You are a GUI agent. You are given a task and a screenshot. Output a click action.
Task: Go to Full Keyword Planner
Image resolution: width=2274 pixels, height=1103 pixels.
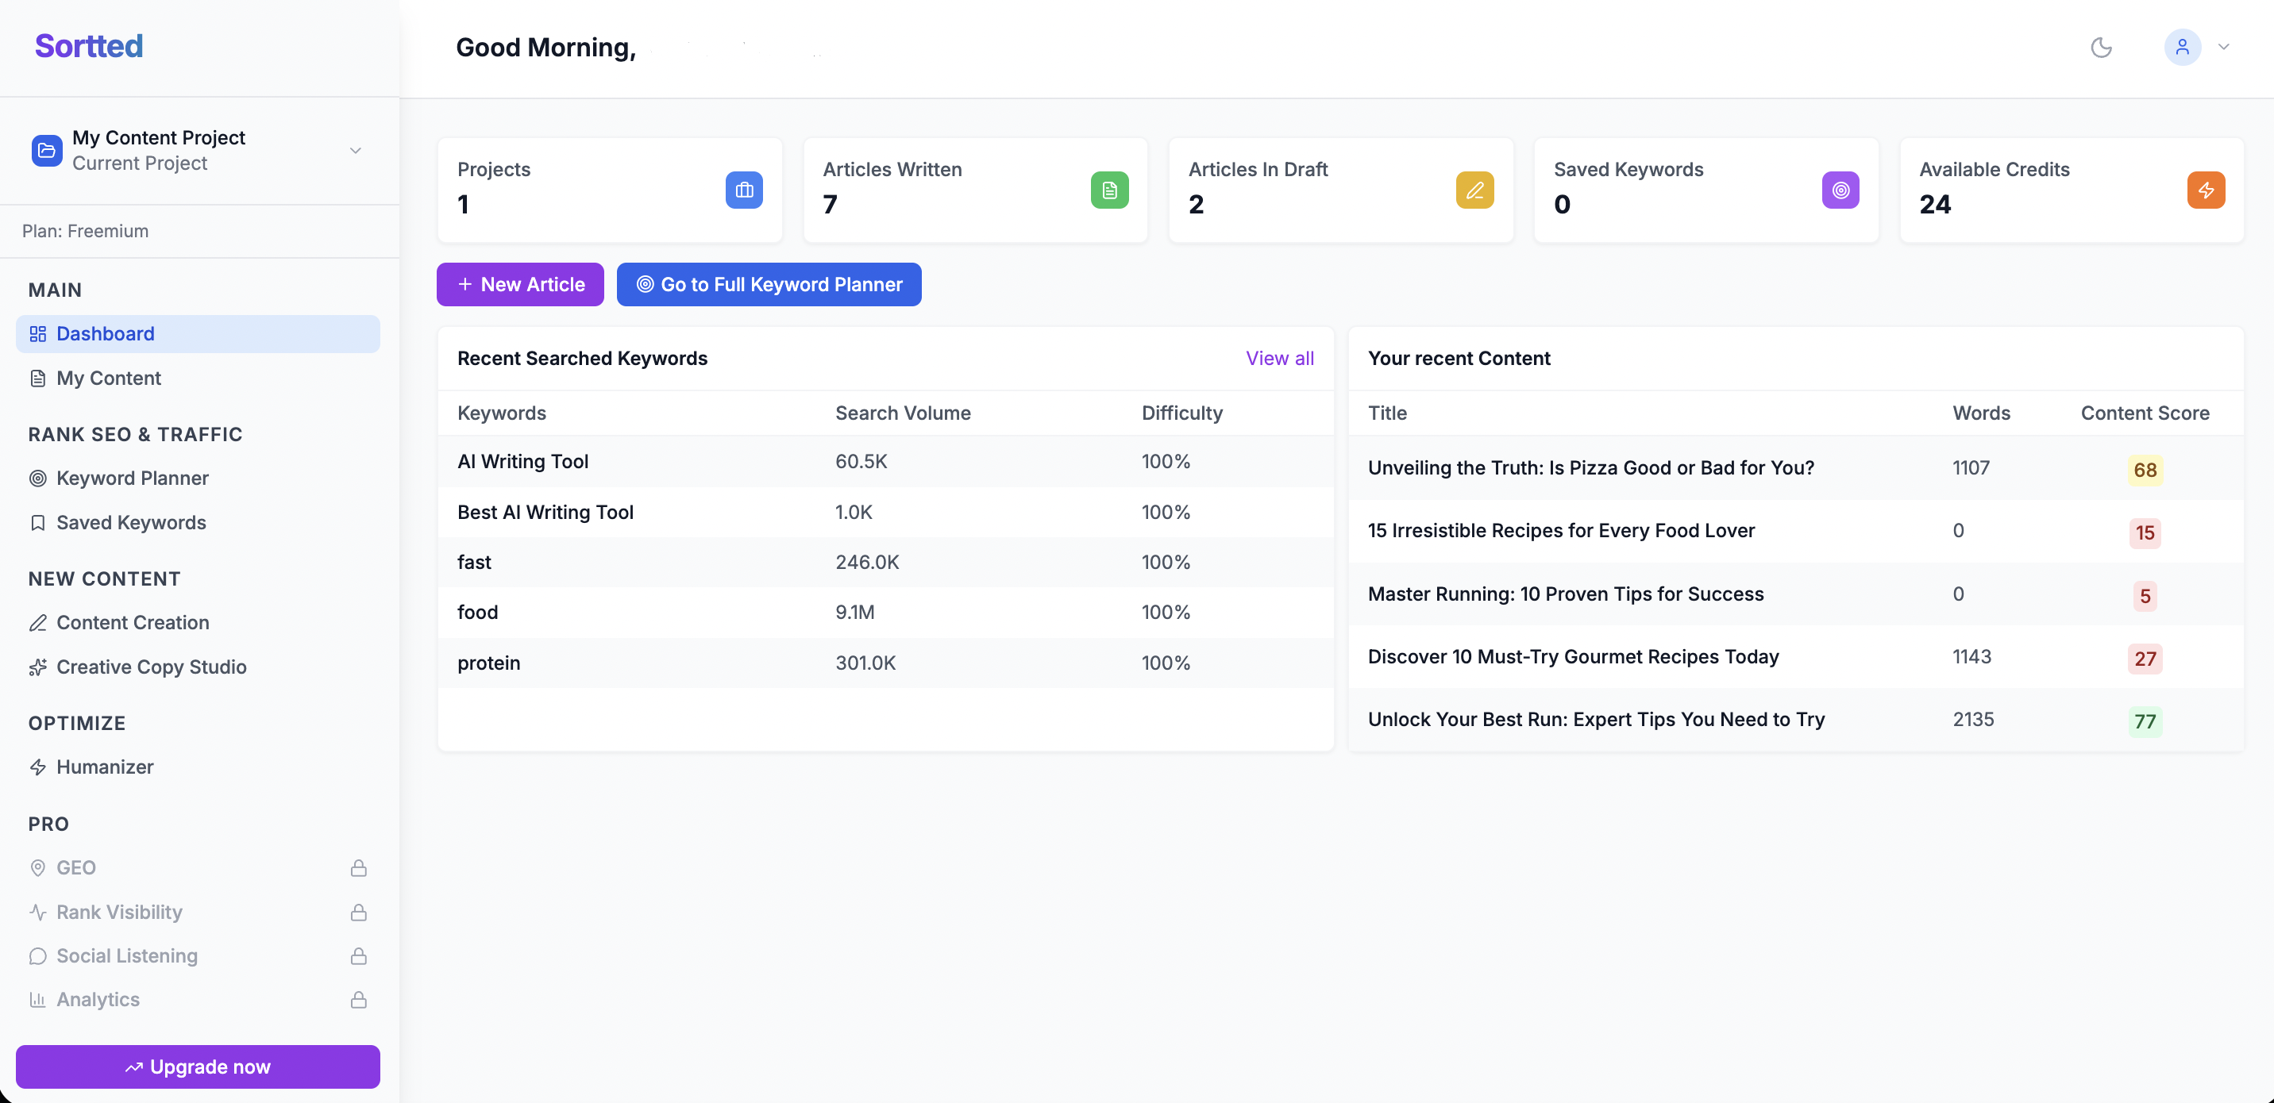pyautogui.click(x=769, y=284)
